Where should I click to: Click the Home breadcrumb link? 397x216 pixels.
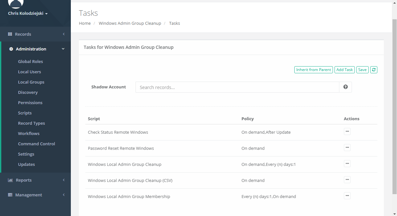[85, 23]
